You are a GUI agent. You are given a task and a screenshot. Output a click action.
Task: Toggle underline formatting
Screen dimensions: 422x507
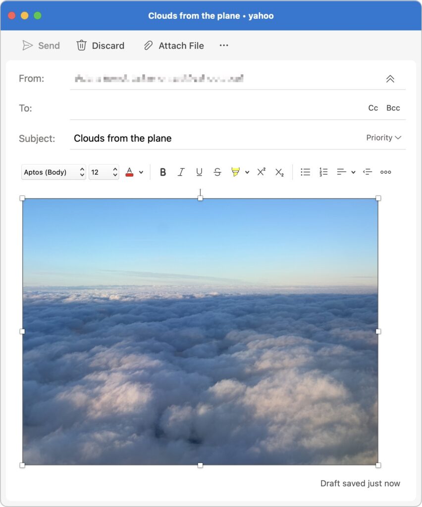[199, 172]
